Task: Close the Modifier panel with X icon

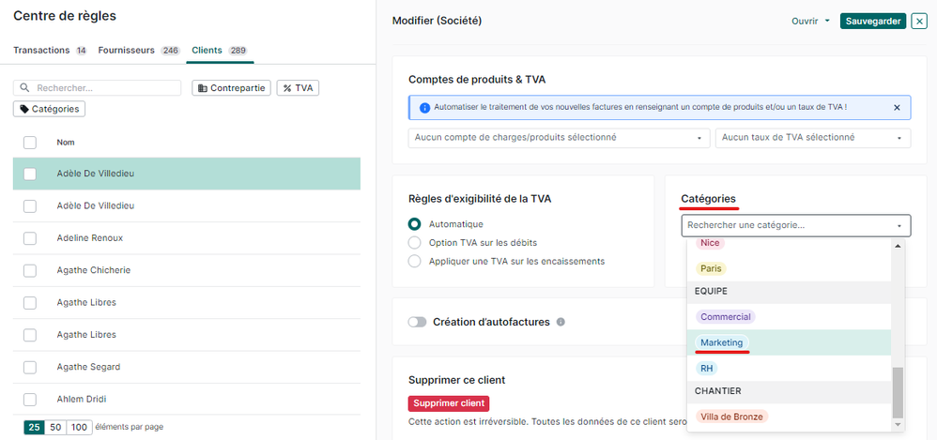Action: (x=919, y=21)
